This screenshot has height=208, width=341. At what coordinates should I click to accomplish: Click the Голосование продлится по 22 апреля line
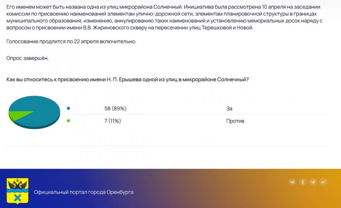tap(71, 41)
